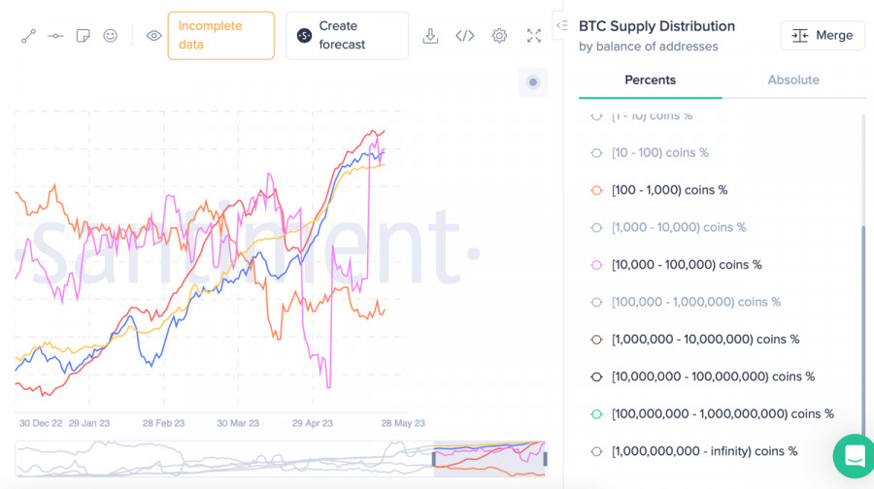
Task: Open the embed code option
Action: (465, 36)
